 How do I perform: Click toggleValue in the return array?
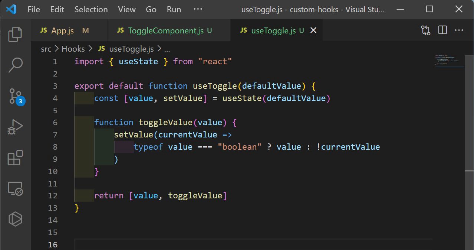[195, 196]
